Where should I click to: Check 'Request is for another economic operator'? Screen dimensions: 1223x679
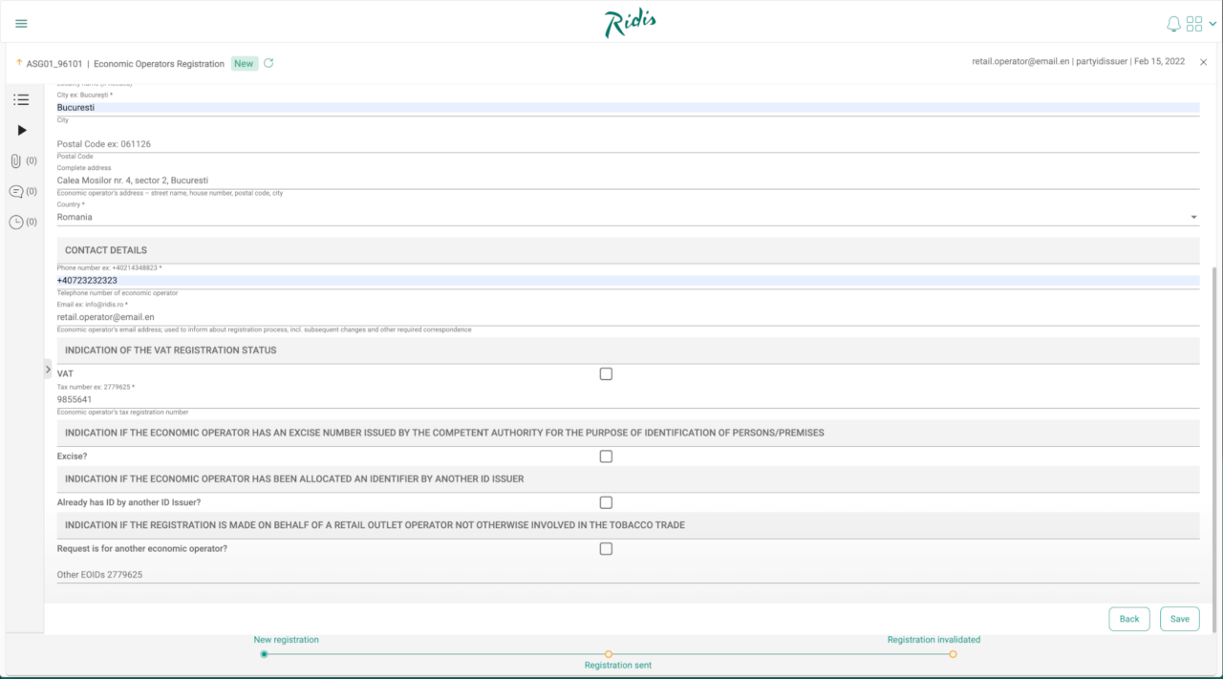pos(606,548)
